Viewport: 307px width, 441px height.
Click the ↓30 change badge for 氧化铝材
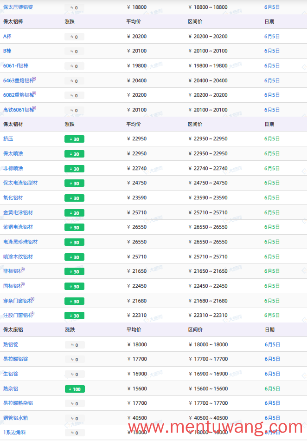point(74,198)
